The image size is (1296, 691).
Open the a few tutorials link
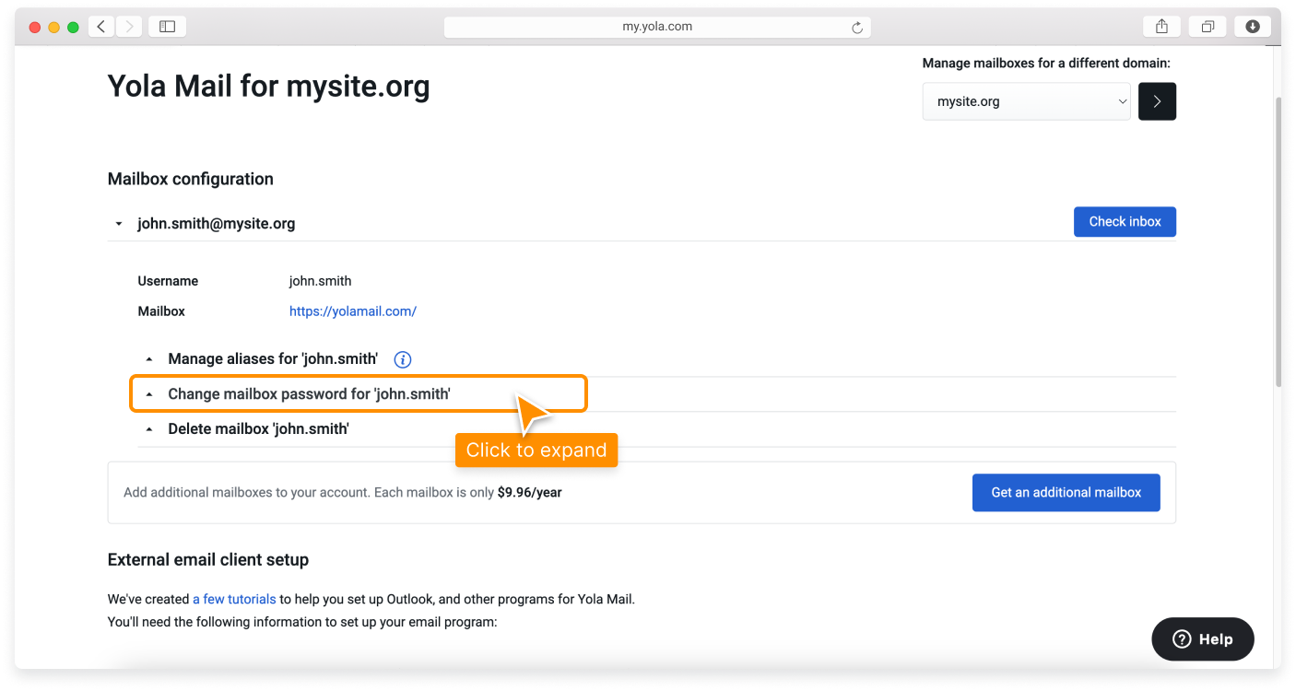234,599
